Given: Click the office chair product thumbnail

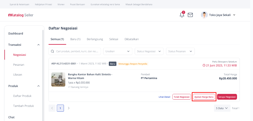Looking at the screenshot, I should [x=58, y=79].
